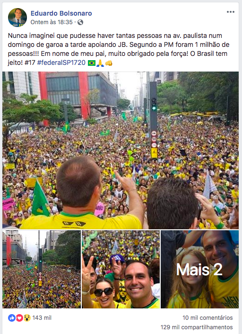Open the post options three-dot menu

coord(230,12)
